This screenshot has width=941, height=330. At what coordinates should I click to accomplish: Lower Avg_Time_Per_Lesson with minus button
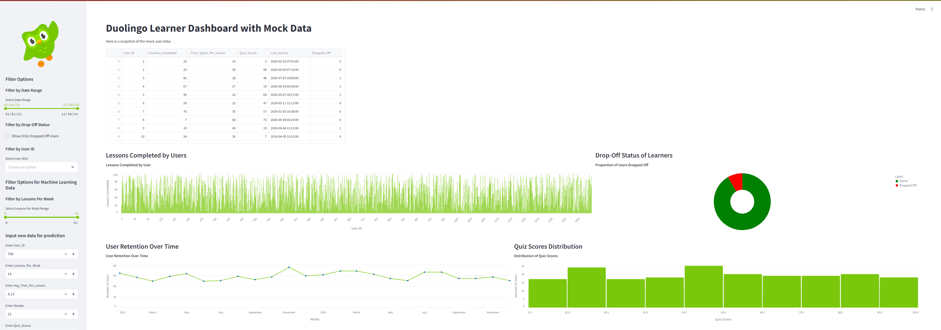point(66,294)
